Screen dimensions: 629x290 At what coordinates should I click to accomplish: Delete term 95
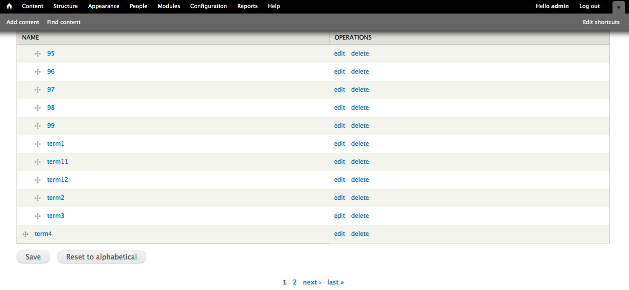pyautogui.click(x=360, y=54)
